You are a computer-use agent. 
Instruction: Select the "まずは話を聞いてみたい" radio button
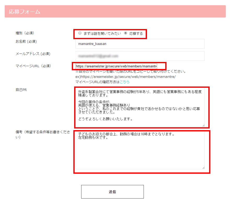[80, 33]
